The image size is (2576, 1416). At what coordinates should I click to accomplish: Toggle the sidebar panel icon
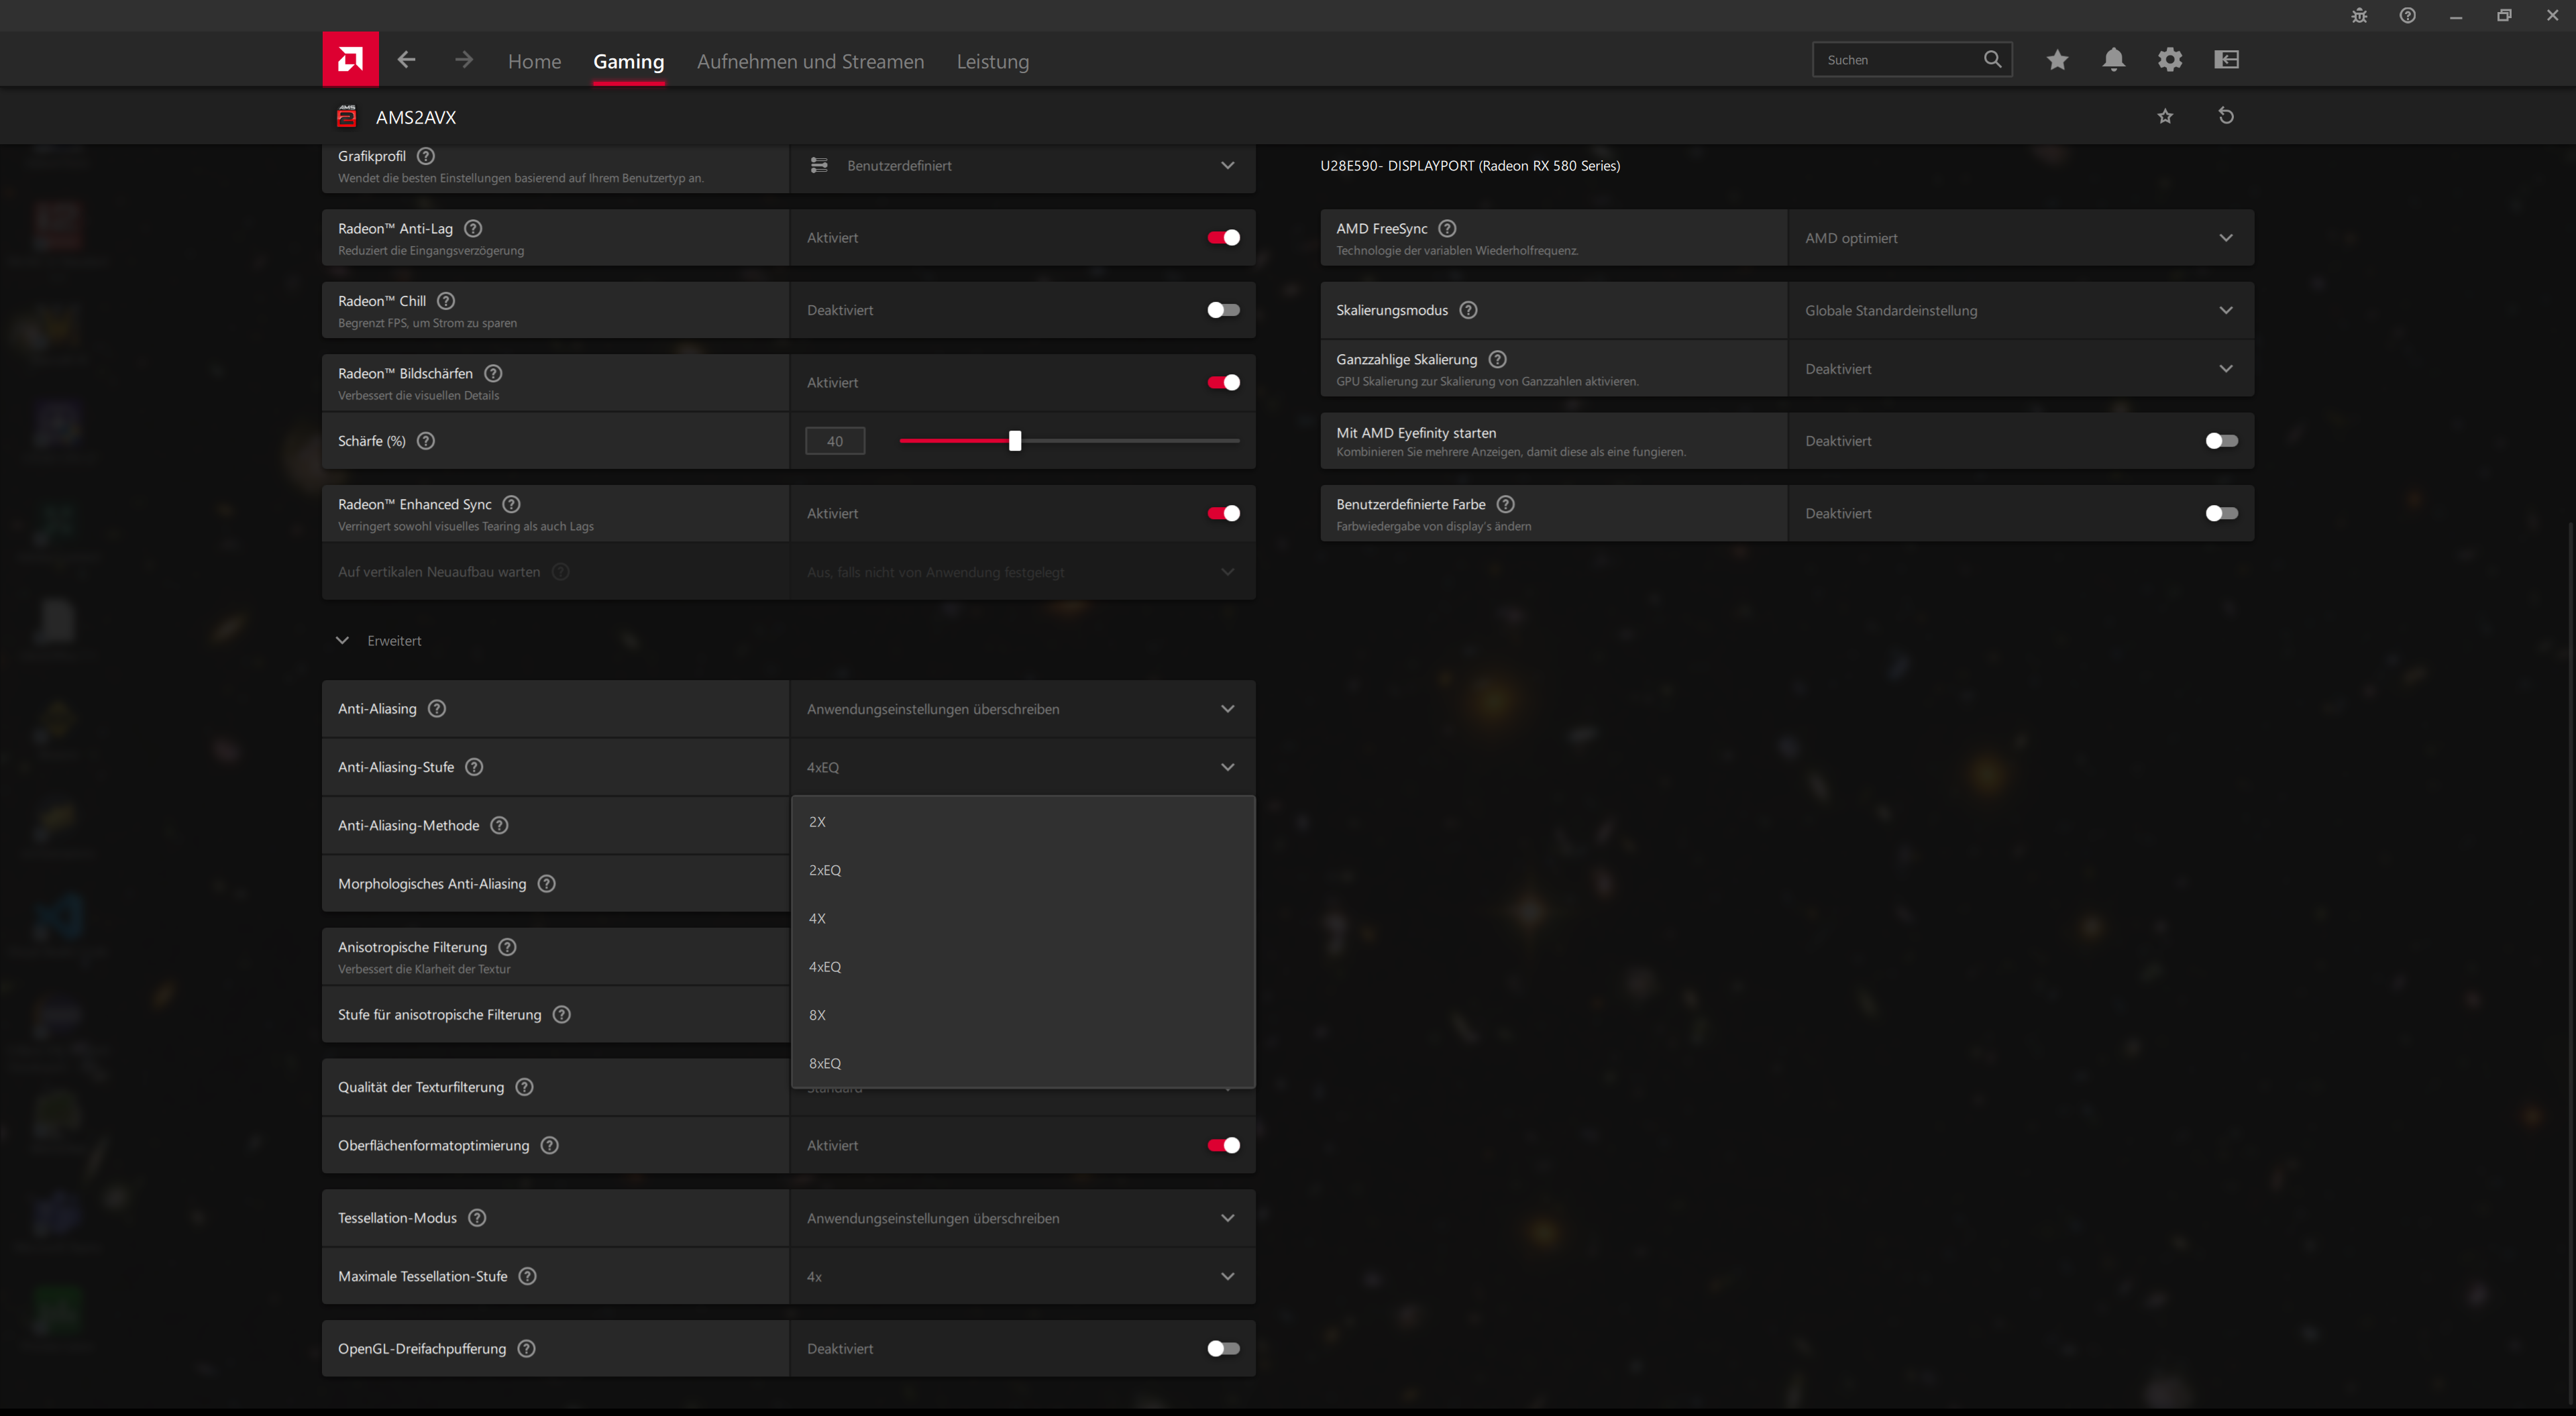pos(2227,60)
